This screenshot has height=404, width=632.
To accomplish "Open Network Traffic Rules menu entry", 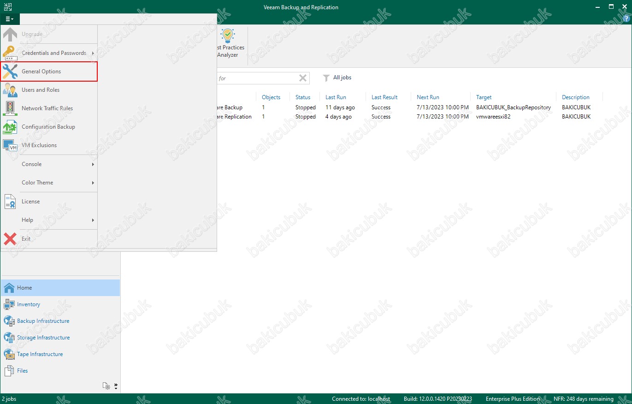I will [49, 108].
